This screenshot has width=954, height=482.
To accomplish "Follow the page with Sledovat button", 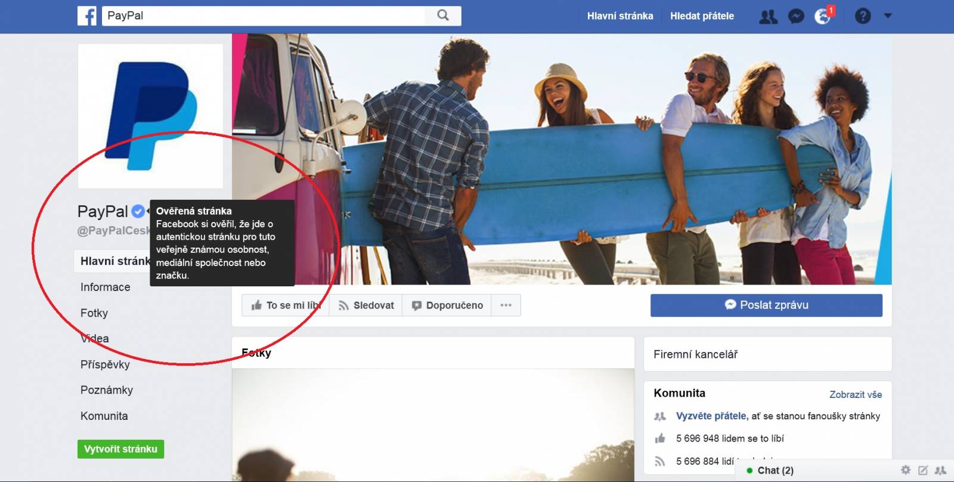I will [x=366, y=305].
